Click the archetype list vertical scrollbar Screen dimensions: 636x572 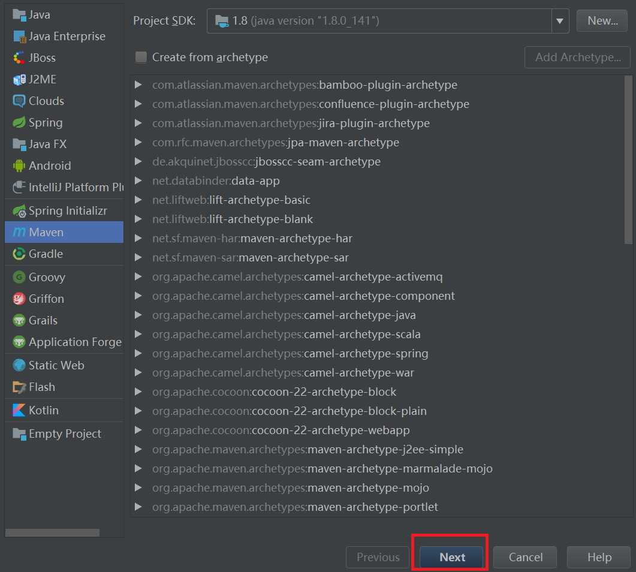pos(628,160)
